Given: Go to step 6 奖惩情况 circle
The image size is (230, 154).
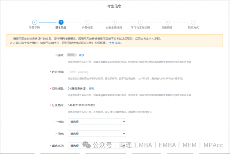Looking at the screenshot, I should point(167,22).
